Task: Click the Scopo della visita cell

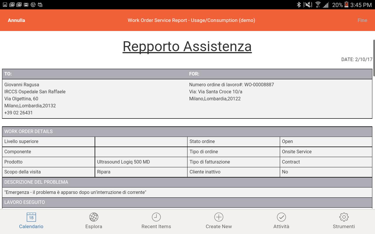Action: tap(49, 172)
